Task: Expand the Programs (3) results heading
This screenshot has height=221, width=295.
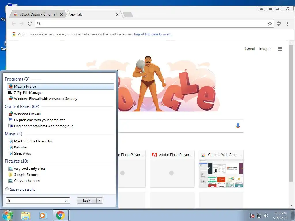Action: 17,79
